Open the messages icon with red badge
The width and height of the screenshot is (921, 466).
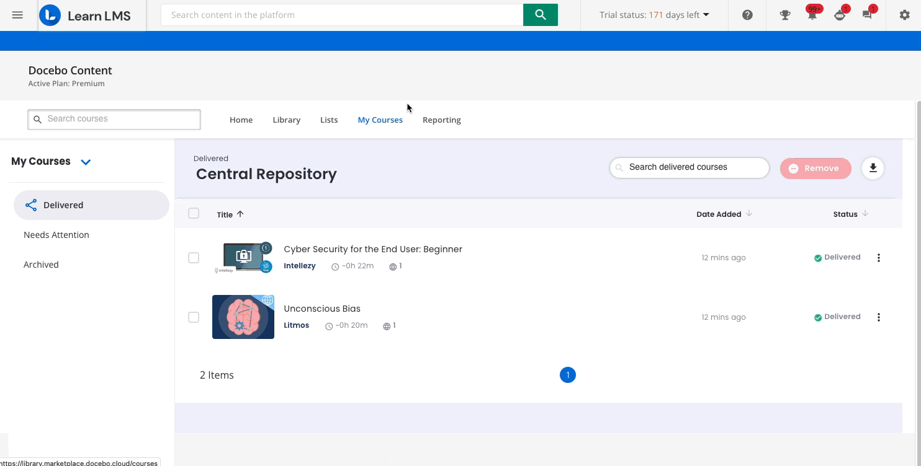(x=868, y=15)
